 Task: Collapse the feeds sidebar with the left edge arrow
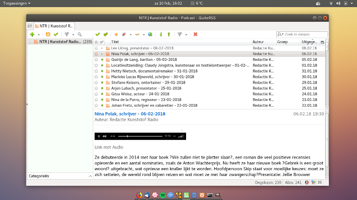(27, 104)
